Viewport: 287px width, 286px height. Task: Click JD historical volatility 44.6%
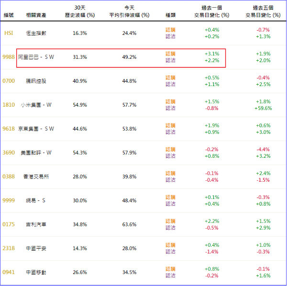80,129
